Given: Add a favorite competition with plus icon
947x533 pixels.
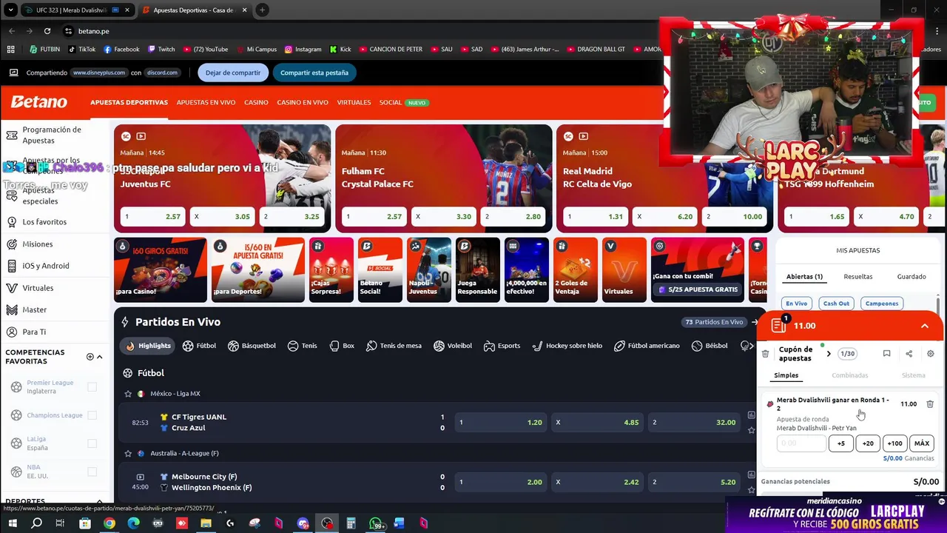Looking at the screenshot, I should click(90, 357).
